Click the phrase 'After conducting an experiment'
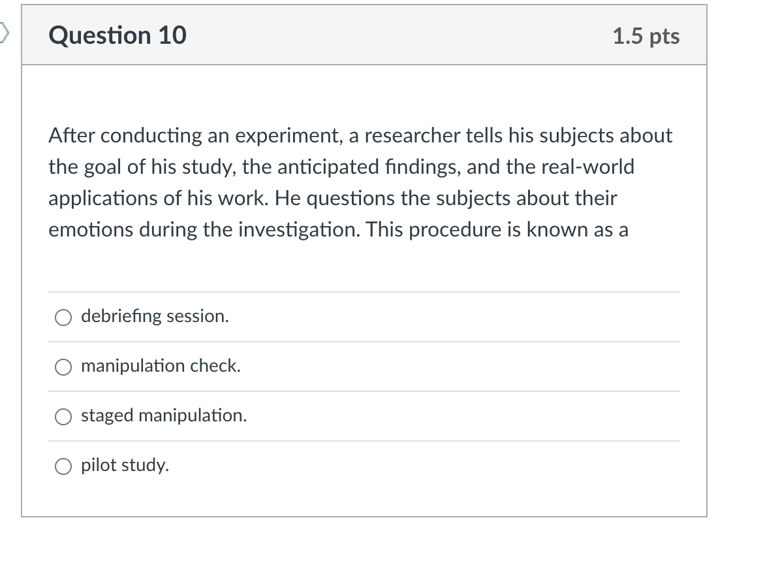Viewport: 765px width, 571px height. pyautogui.click(x=195, y=136)
